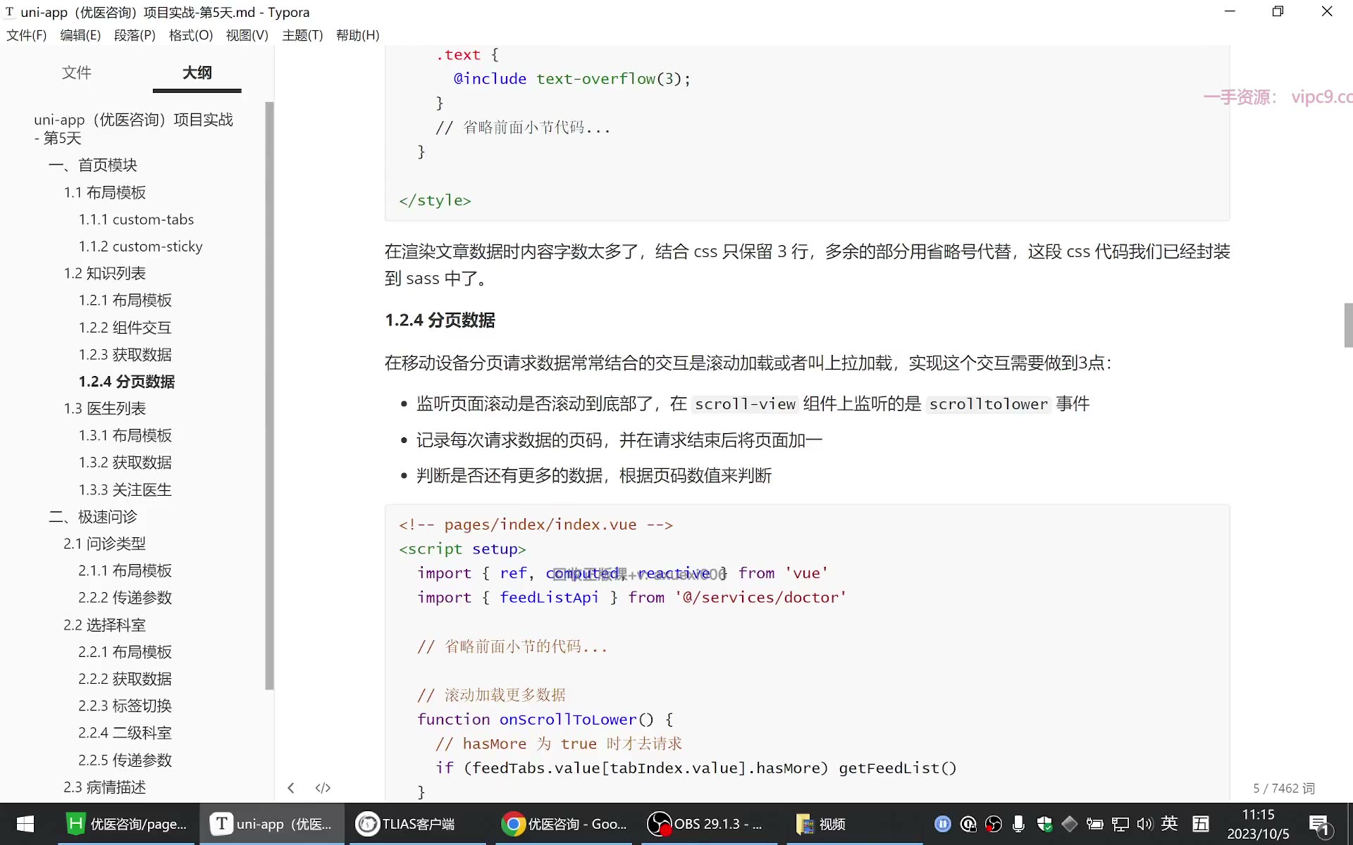Go to outline heading 二、极速问诊
This screenshot has height=845, width=1353.
(93, 517)
